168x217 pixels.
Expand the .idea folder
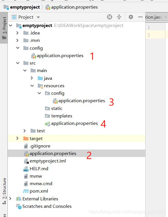(x=17, y=33)
